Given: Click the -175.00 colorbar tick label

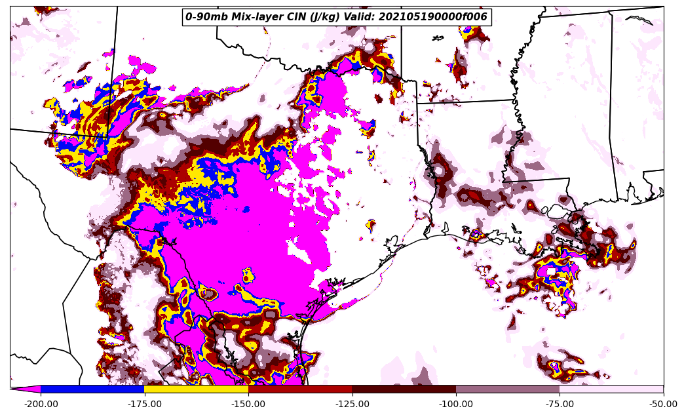Looking at the screenshot, I should pos(145,404).
